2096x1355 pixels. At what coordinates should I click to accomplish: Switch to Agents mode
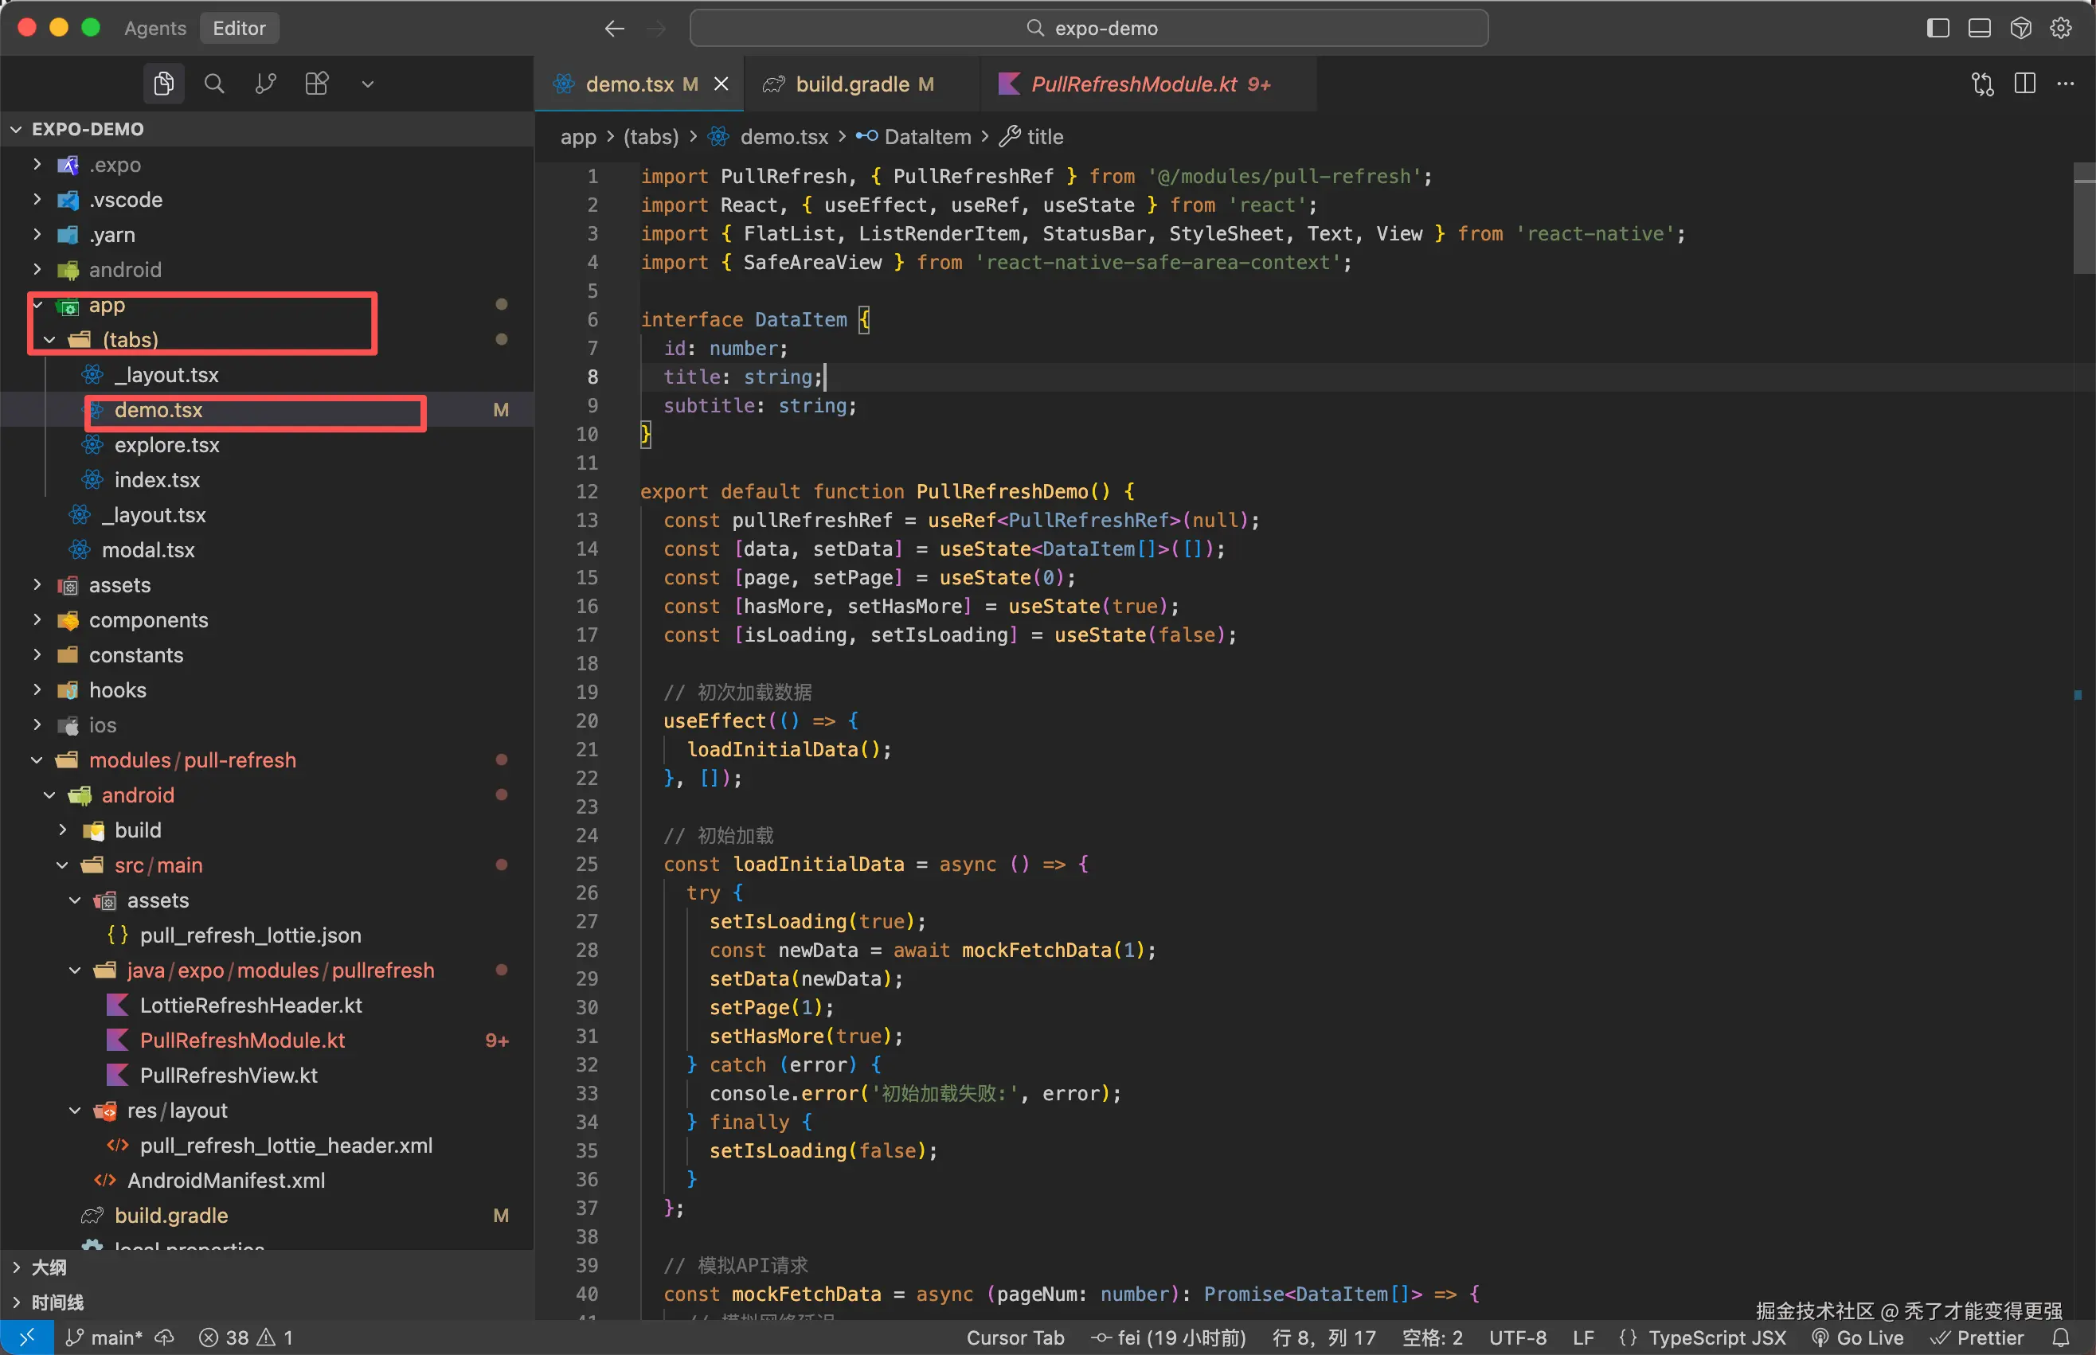pyautogui.click(x=154, y=28)
